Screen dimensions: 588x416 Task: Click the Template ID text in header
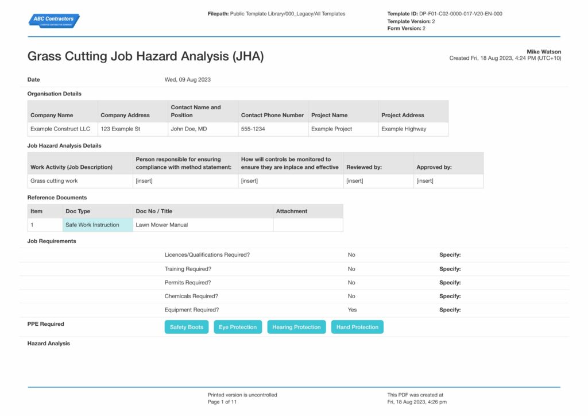[445, 14]
